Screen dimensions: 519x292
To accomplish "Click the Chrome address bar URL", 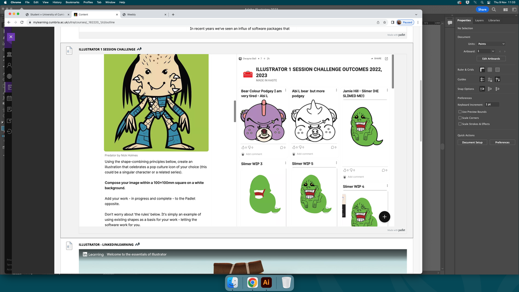I will pos(74,23).
